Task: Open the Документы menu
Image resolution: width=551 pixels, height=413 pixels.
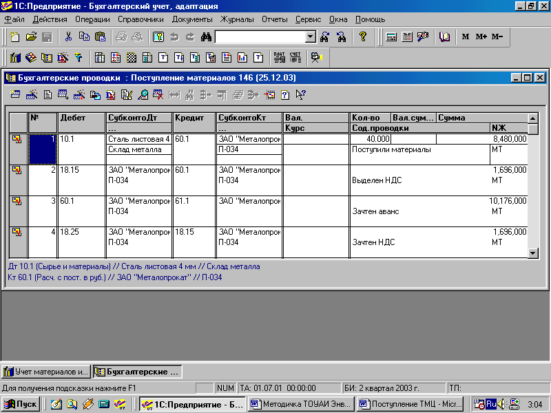Action: tap(192, 19)
